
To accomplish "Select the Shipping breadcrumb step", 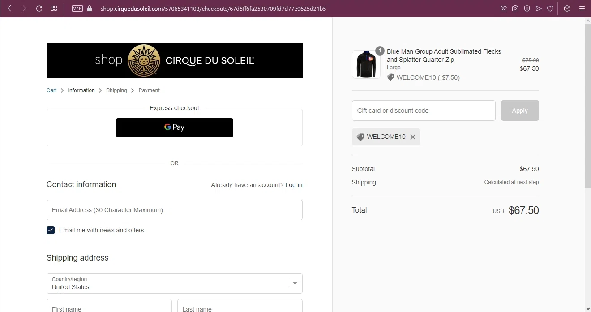I will coord(116,90).
